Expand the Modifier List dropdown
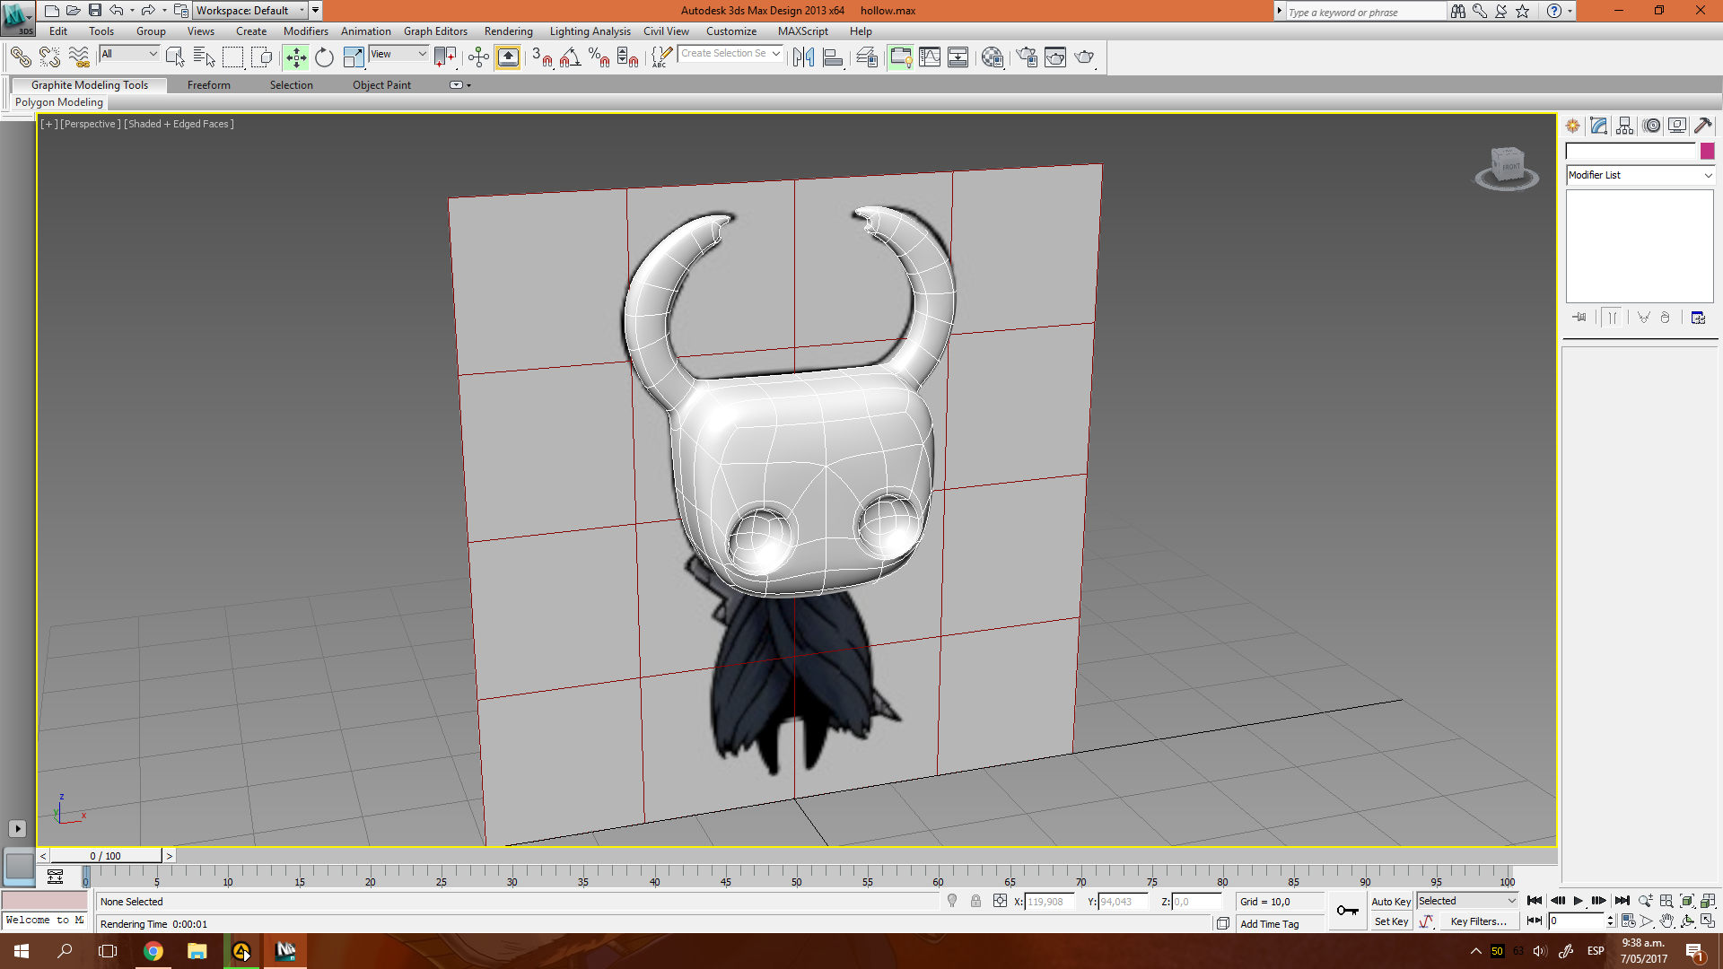 [1640, 175]
